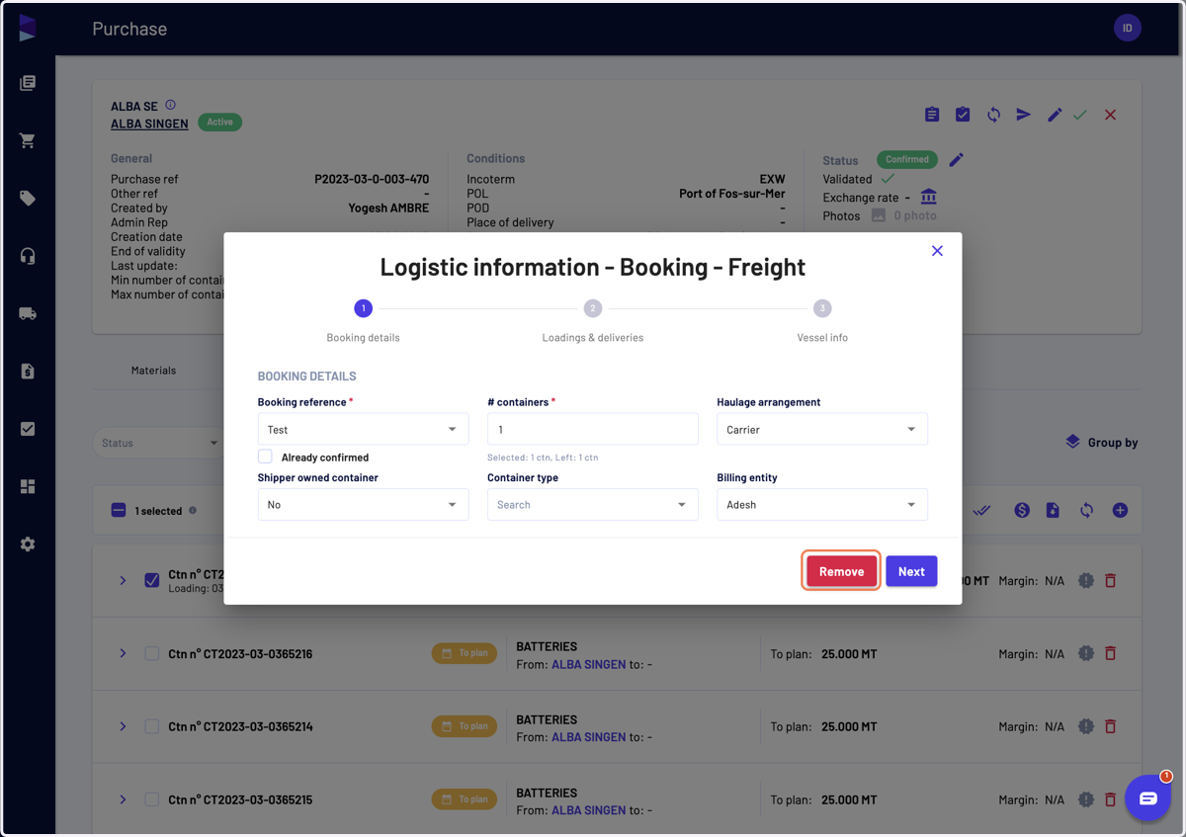This screenshot has height=837, width=1186.
Task: Open the Shipper owned container dropdown
Action: 363,504
